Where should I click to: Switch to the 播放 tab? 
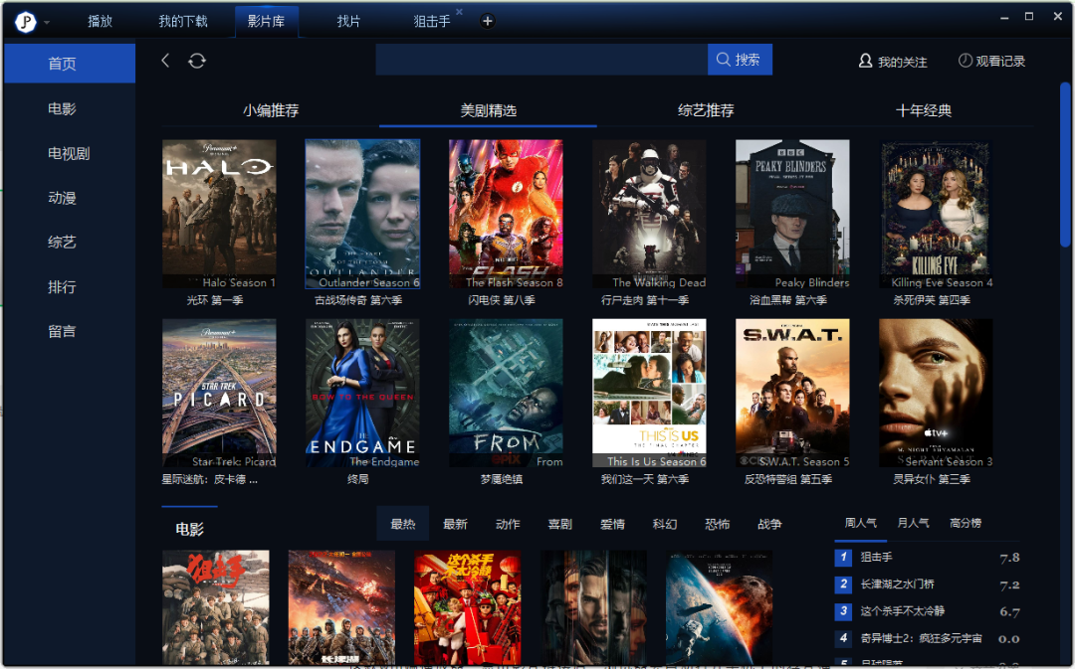(x=101, y=21)
